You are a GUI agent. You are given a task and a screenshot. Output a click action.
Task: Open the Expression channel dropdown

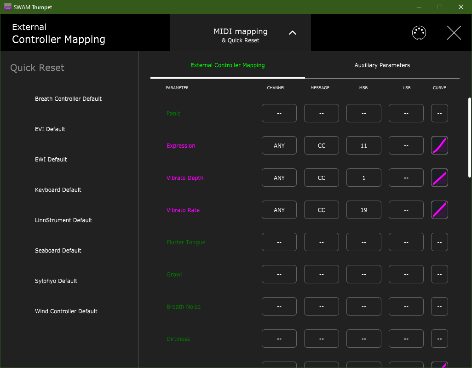pyautogui.click(x=279, y=145)
